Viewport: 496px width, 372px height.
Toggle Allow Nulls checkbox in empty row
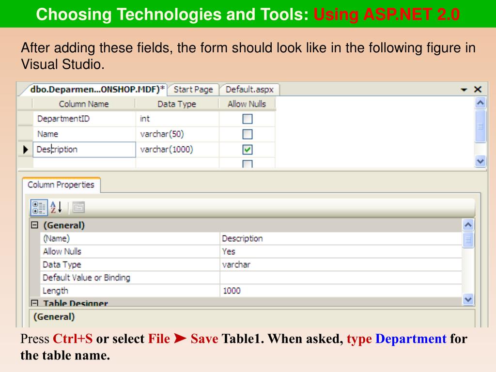coord(248,164)
